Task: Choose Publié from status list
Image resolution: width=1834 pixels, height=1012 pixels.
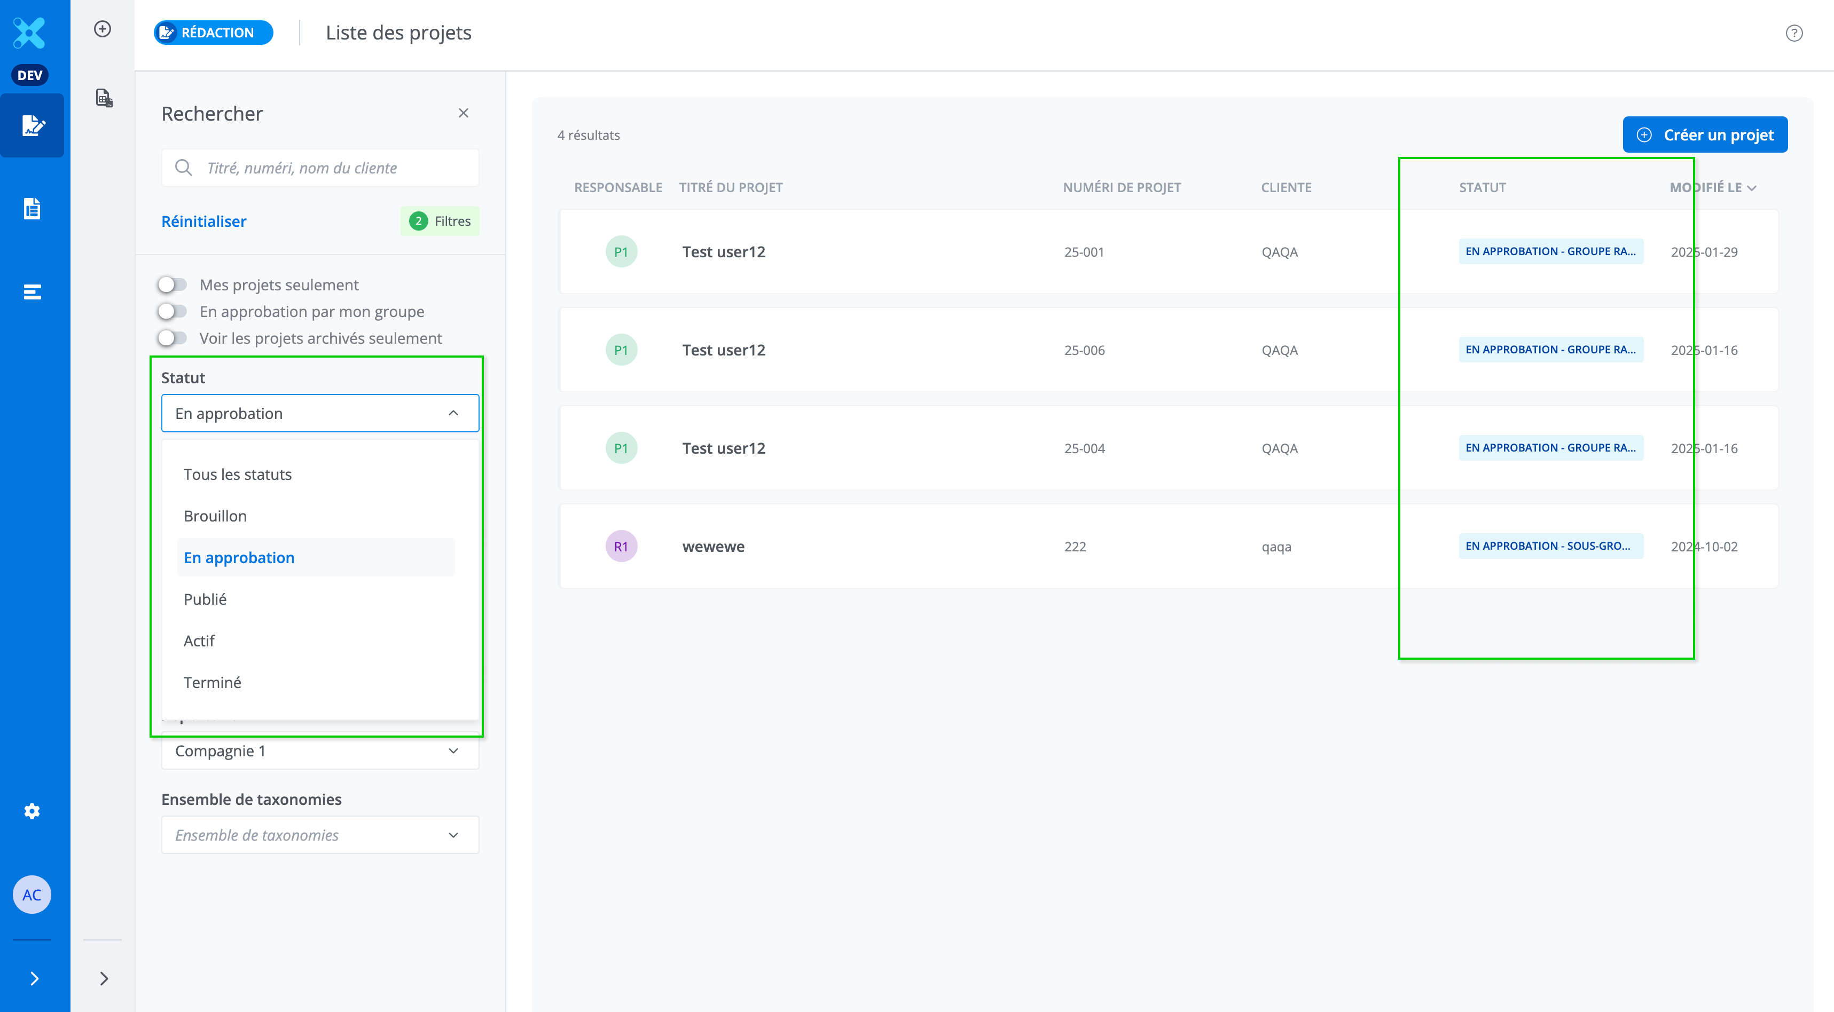Action: click(x=205, y=599)
